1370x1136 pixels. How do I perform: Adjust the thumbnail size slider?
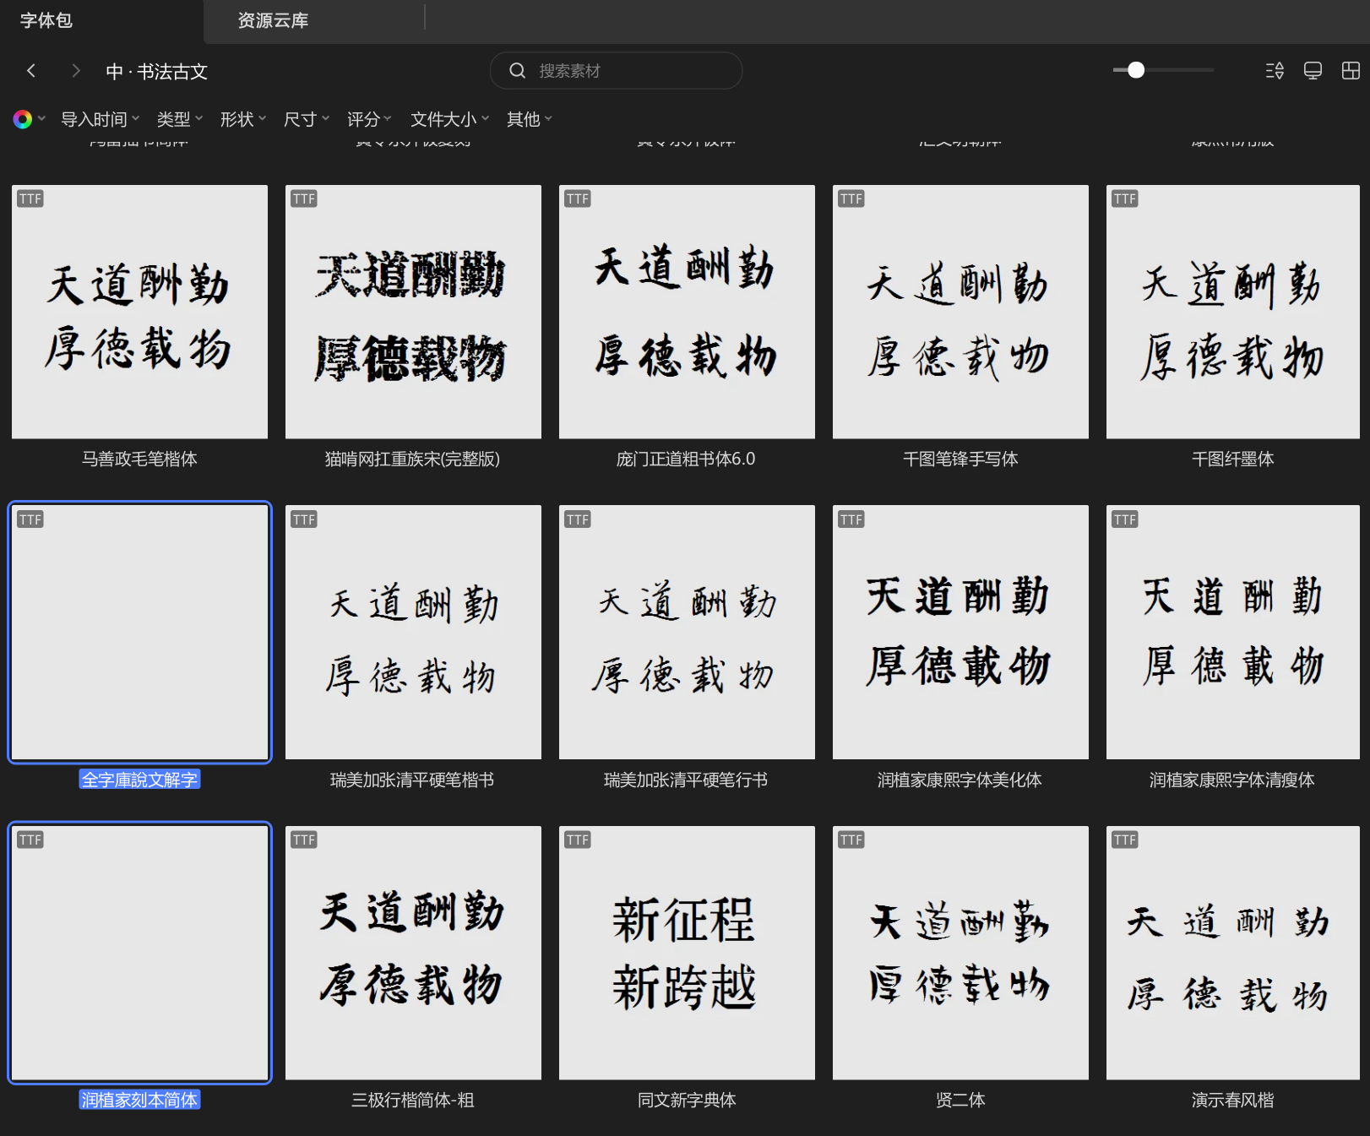1136,70
